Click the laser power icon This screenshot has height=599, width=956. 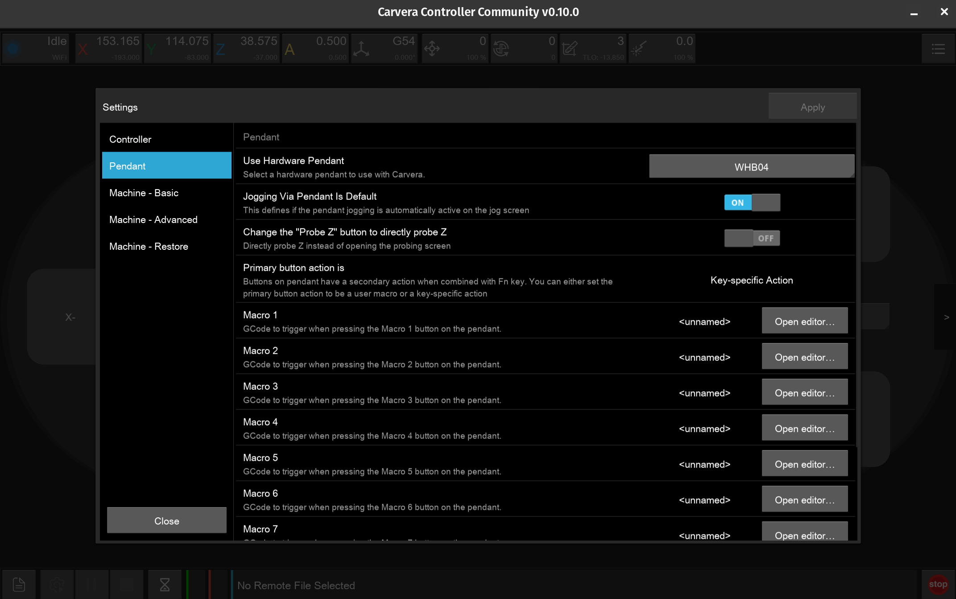pyautogui.click(x=639, y=49)
